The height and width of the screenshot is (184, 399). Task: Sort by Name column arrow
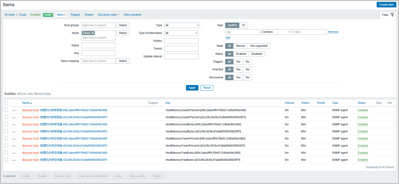31,103
